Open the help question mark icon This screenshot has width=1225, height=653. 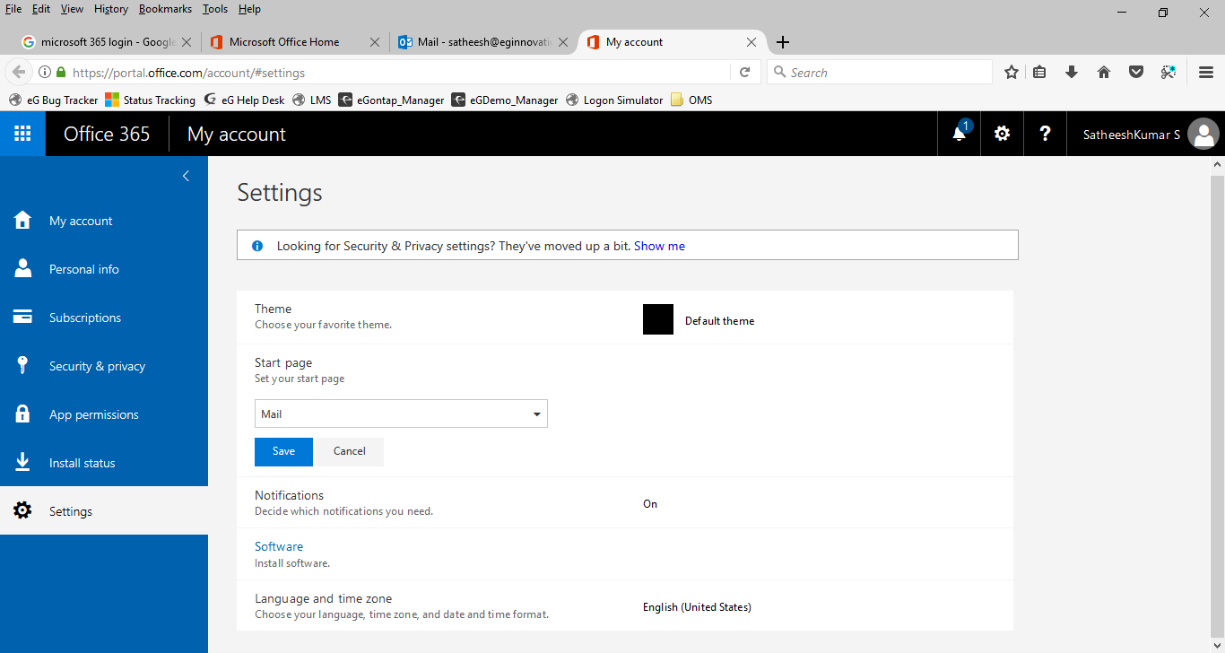point(1045,134)
